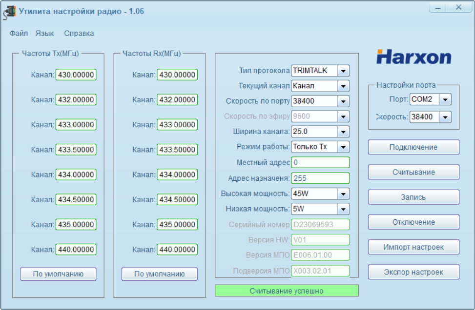Click the Версия МПО field E006.01.00

[320, 255]
